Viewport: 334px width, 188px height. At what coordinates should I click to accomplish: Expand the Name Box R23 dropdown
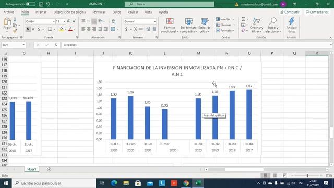(23, 45)
